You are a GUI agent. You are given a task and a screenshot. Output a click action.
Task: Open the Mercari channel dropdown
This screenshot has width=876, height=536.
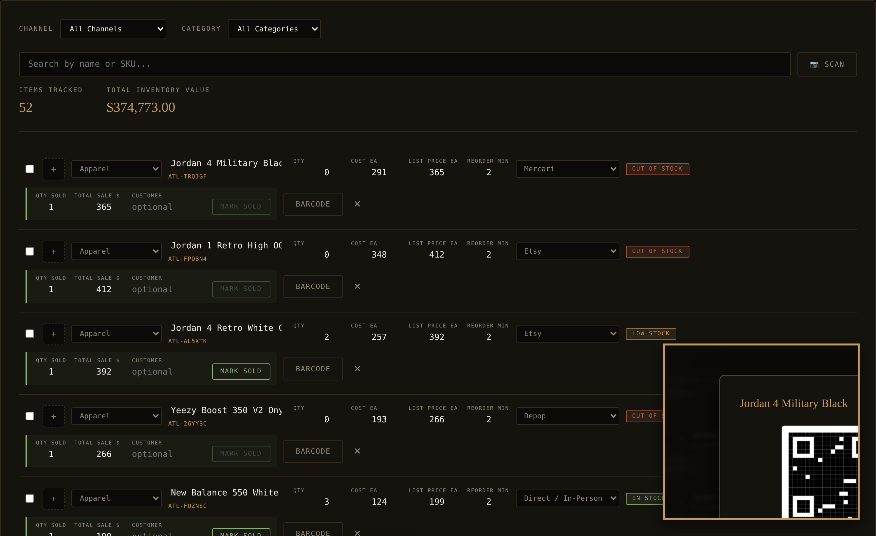[x=567, y=169]
